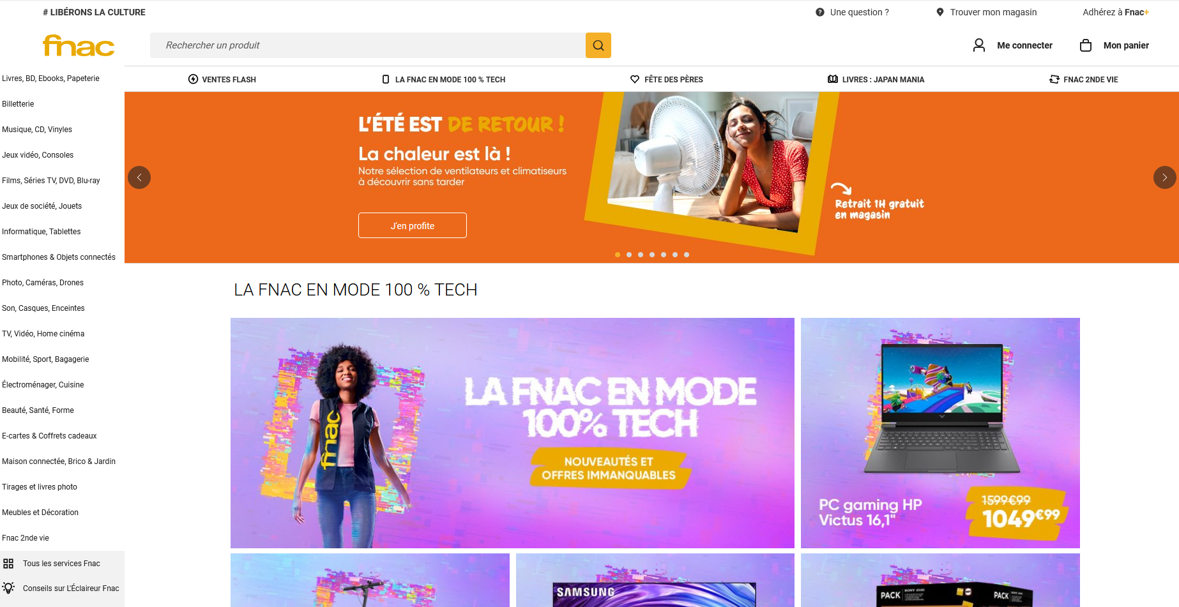Open Smartphones & Objets connectés menu item
The height and width of the screenshot is (607, 1179).
59,257
